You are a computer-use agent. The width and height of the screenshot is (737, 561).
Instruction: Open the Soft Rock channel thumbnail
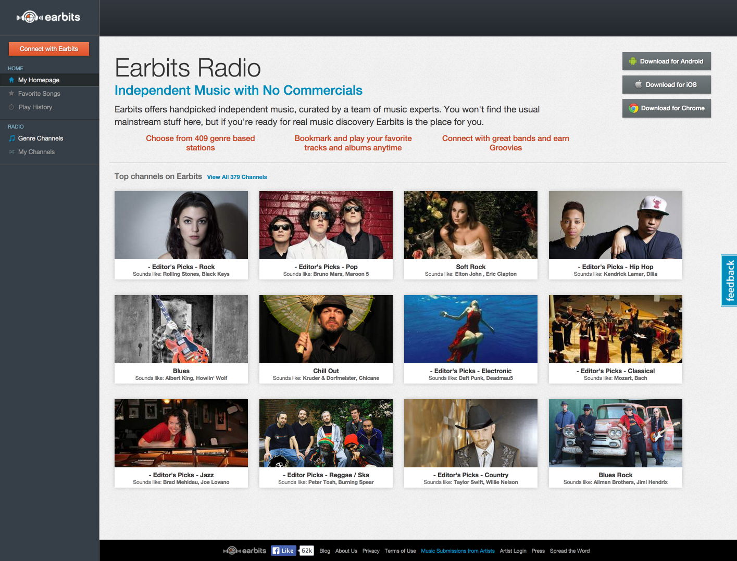point(471,225)
